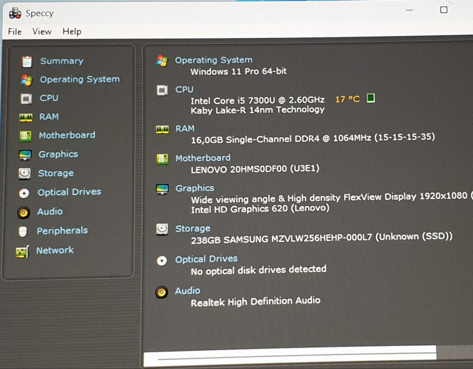Show Optical Drives section from sidebar
The image size is (473, 369).
[x=69, y=192]
